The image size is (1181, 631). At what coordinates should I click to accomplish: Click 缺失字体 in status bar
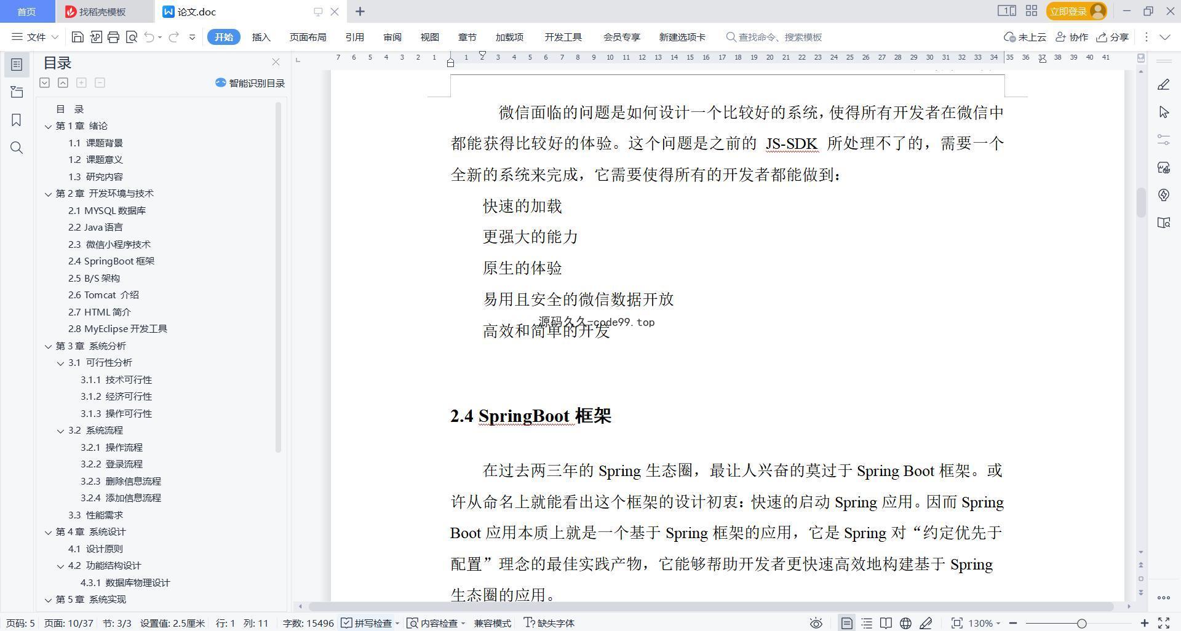tap(549, 623)
